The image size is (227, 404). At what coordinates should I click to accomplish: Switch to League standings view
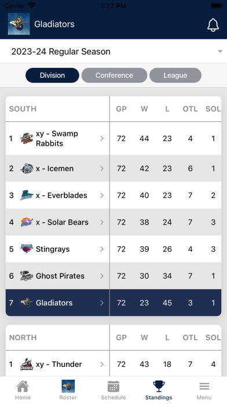pyautogui.click(x=175, y=75)
